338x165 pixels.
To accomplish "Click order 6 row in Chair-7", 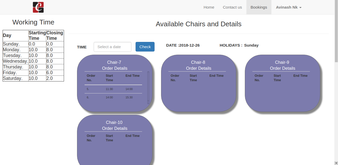I will click(113, 97).
